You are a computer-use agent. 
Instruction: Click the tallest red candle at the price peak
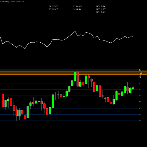click(x=78, y=79)
